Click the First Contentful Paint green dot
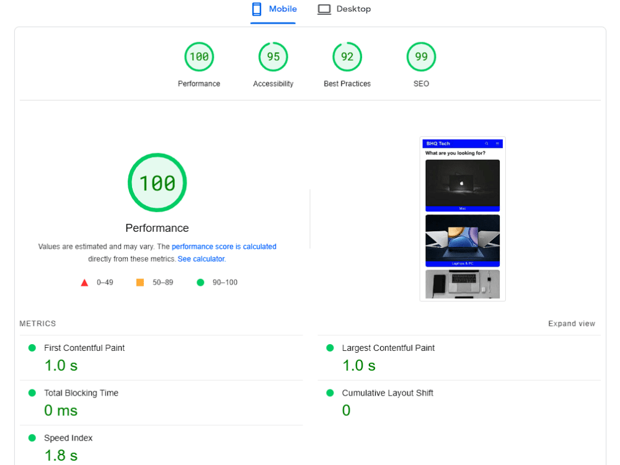 click(x=32, y=348)
